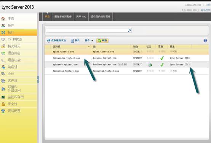Click the IM 和状态 speech bubble icon
211x143 pixels.
click(x=3, y=40)
